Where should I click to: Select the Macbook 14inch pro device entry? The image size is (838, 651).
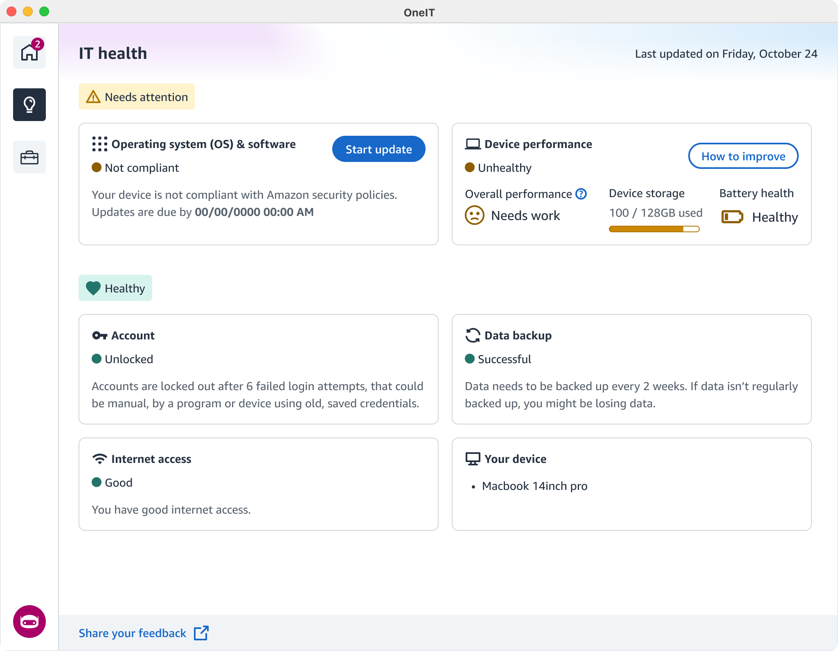534,486
